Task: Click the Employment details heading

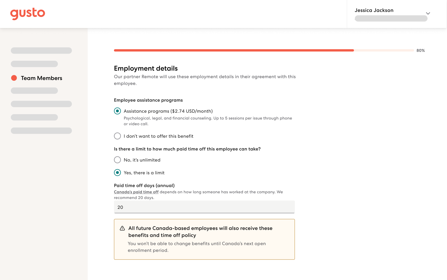Action: point(146,69)
